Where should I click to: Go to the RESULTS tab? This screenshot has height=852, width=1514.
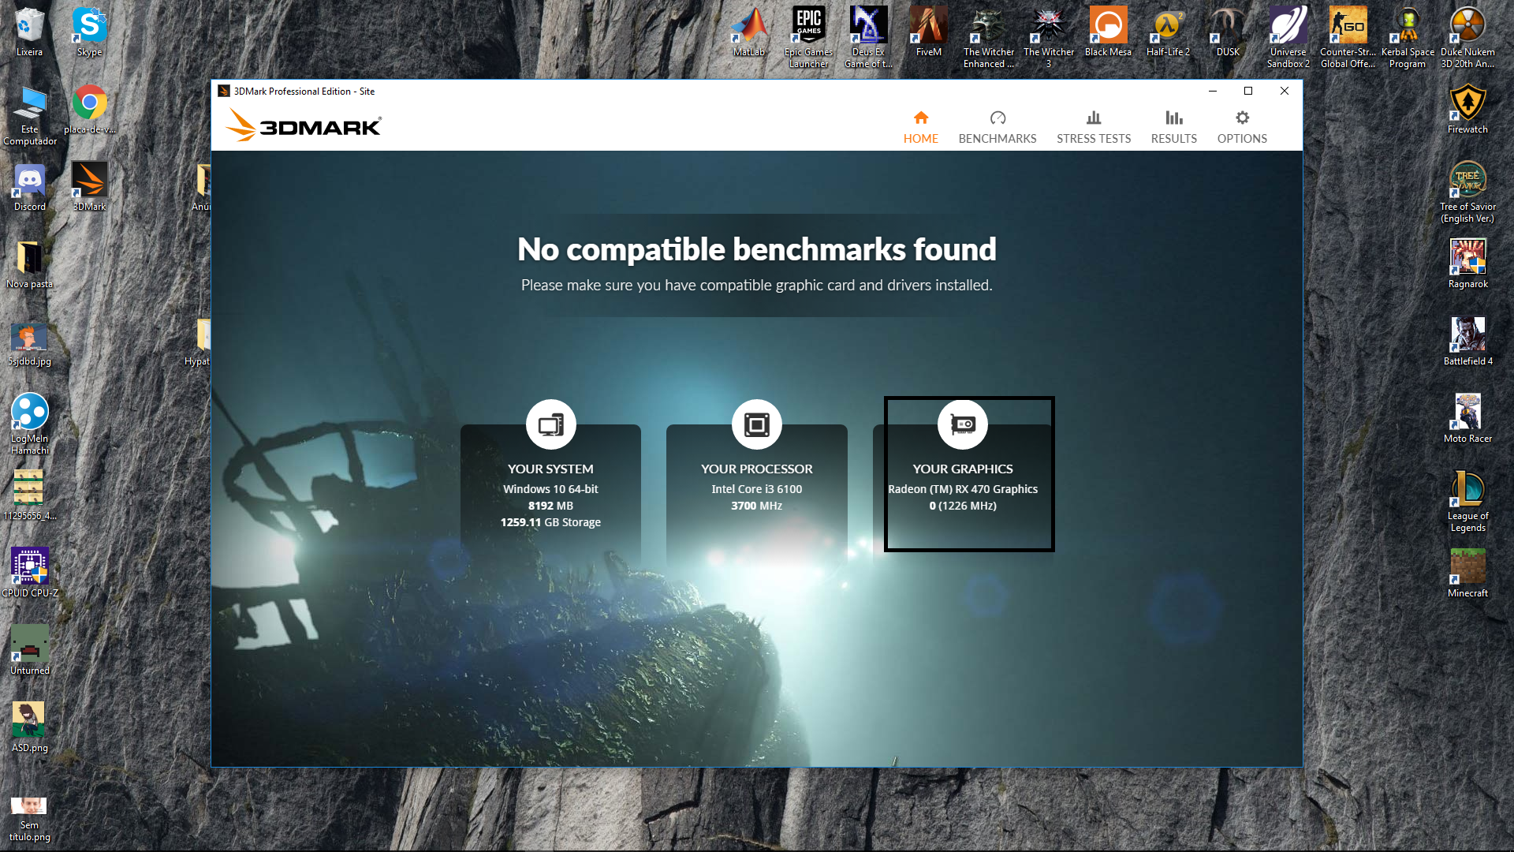tap(1173, 127)
